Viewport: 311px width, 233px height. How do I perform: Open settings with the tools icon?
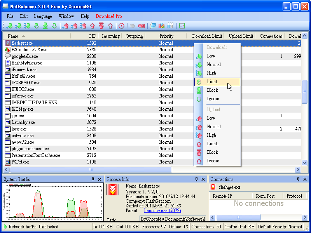[x=170, y=26]
